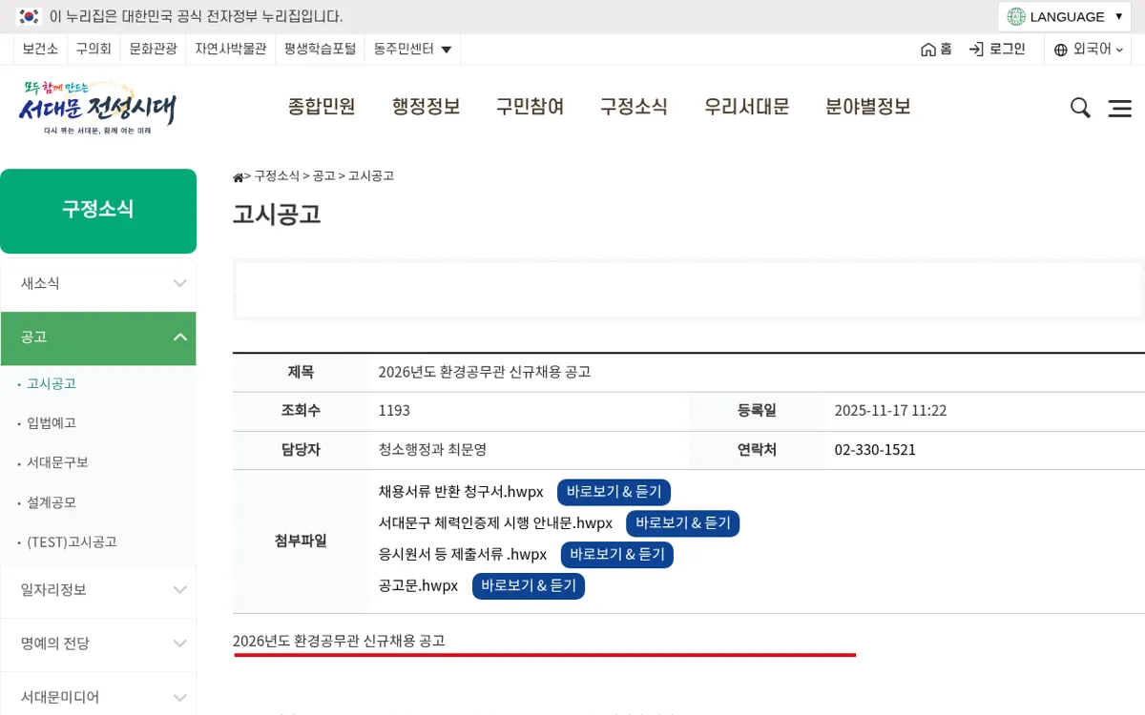Expand the 동주민센터 dropdown
Screen dimensions: 1145x715
tap(413, 49)
